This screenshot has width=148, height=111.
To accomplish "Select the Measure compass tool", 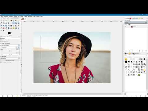I will (x=6, y=23).
